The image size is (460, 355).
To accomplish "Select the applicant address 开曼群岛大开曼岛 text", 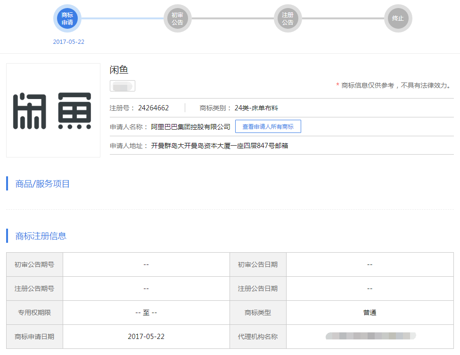I will [220, 146].
